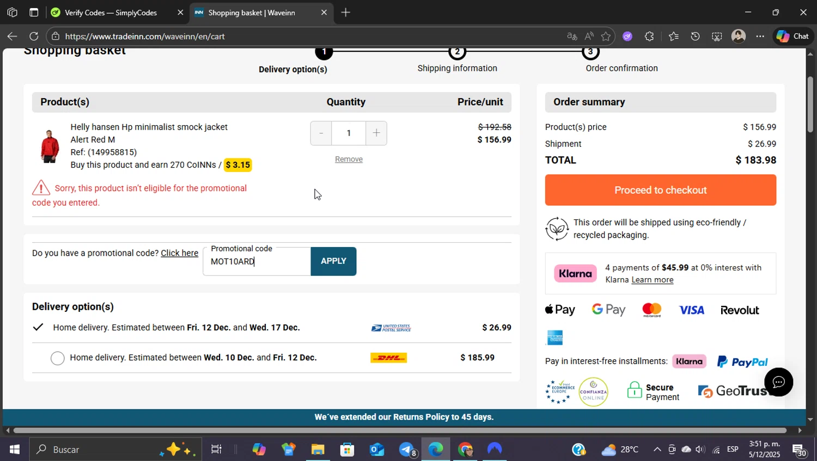The width and height of the screenshot is (817, 461).
Task: Open the purple extension icon
Action: (627, 36)
